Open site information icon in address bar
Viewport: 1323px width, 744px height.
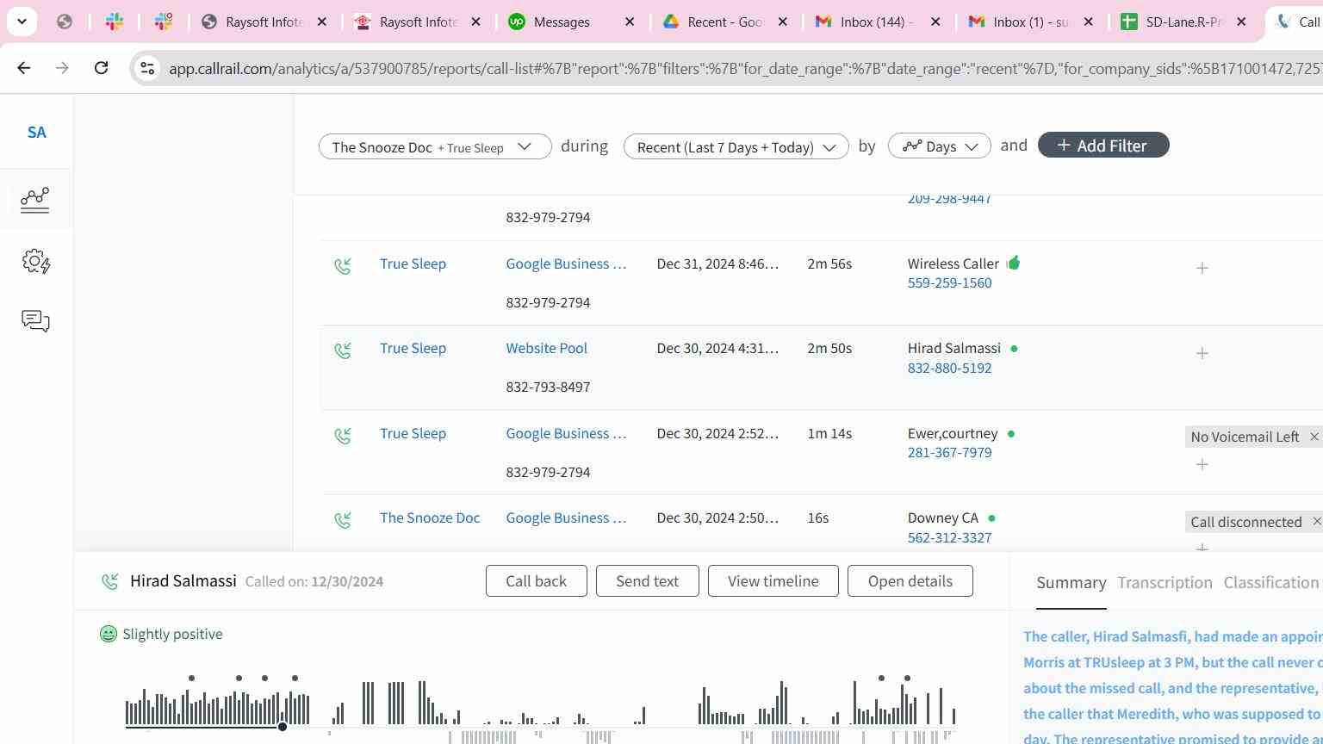tap(147, 68)
